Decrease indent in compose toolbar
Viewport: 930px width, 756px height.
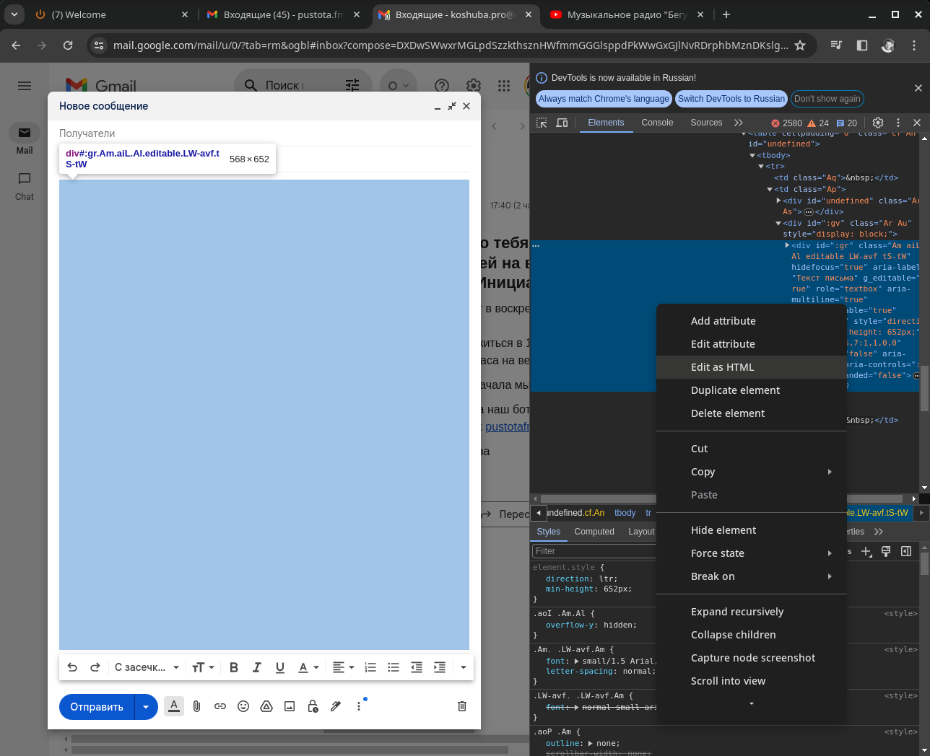[417, 667]
